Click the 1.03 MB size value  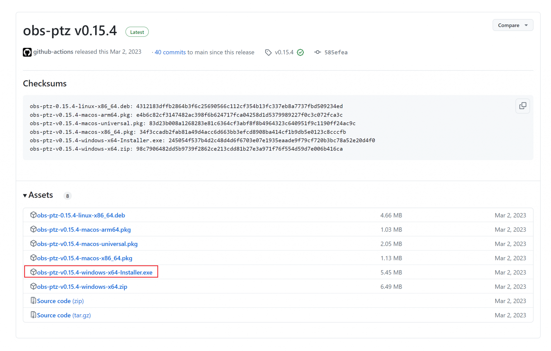pyautogui.click(x=391, y=230)
